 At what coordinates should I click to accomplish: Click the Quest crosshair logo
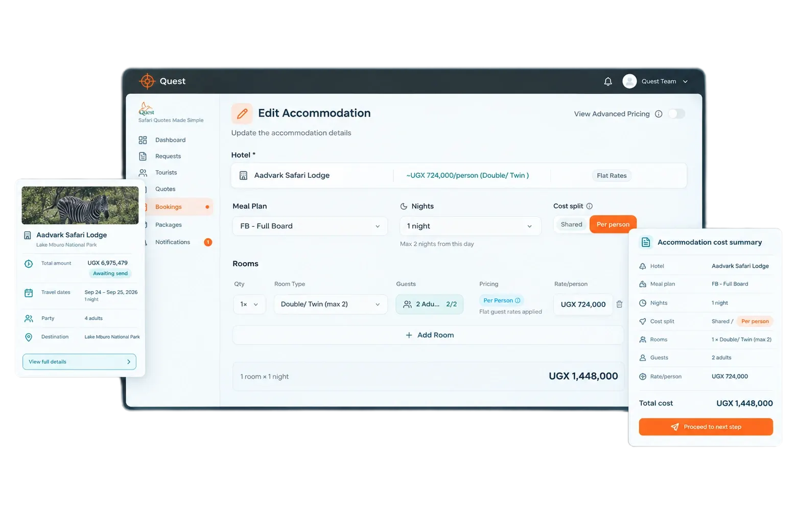pos(147,81)
